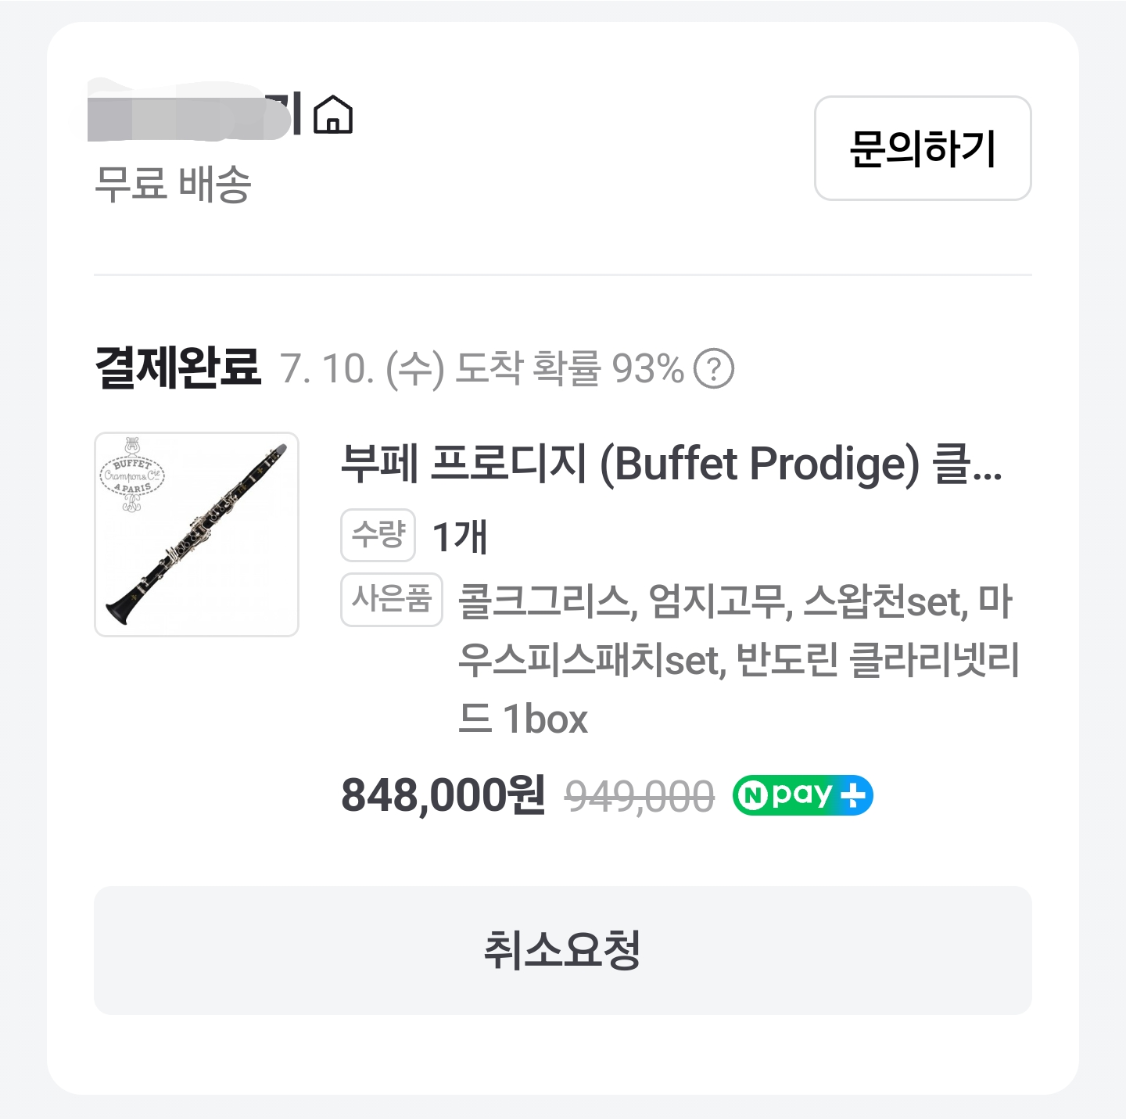Click the blurred store name
This screenshot has height=1119, width=1126.
(x=195, y=115)
